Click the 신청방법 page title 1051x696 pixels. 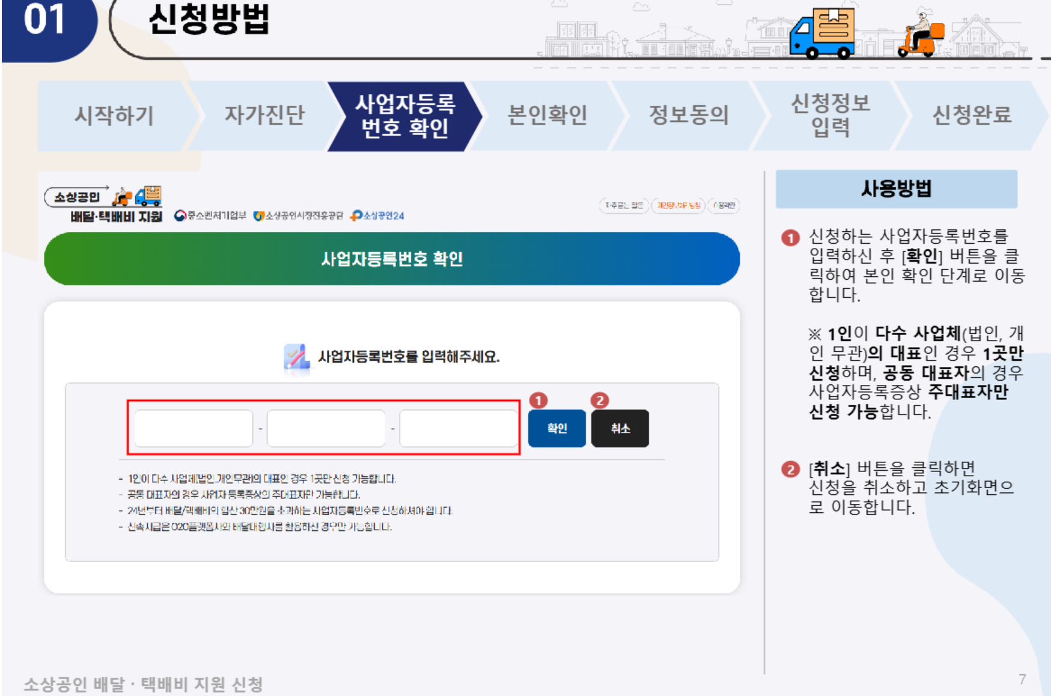pyautogui.click(x=208, y=19)
